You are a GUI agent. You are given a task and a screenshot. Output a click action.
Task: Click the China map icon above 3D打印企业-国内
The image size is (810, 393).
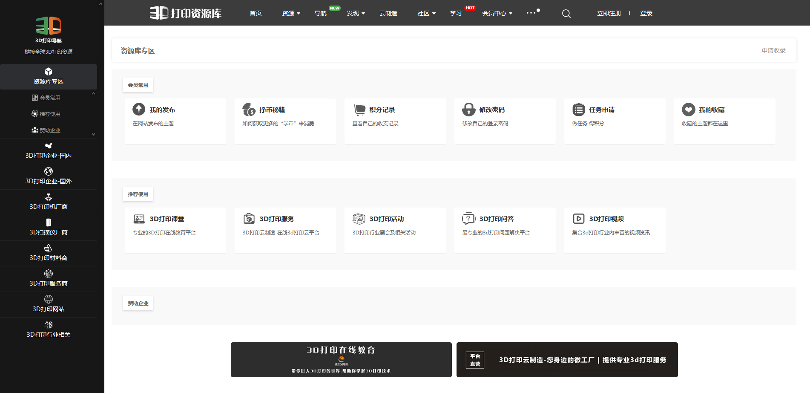tap(49, 145)
